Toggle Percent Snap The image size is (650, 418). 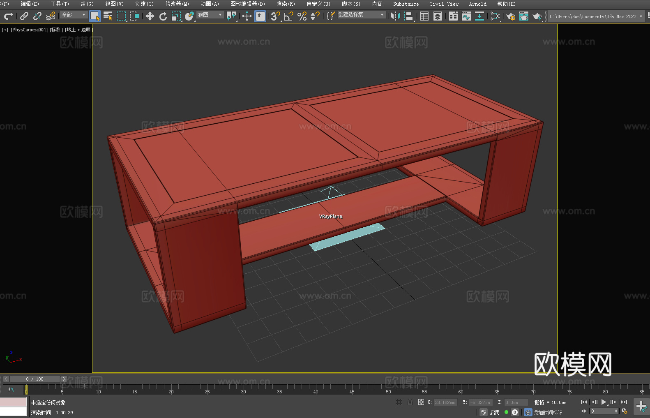[x=302, y=16]
